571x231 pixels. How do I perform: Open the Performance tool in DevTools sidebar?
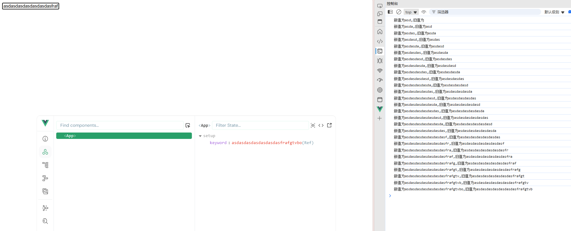380,80
